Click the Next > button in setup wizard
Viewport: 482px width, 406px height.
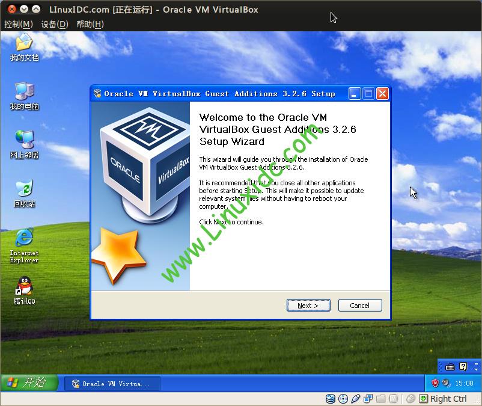tap(308, 306)
